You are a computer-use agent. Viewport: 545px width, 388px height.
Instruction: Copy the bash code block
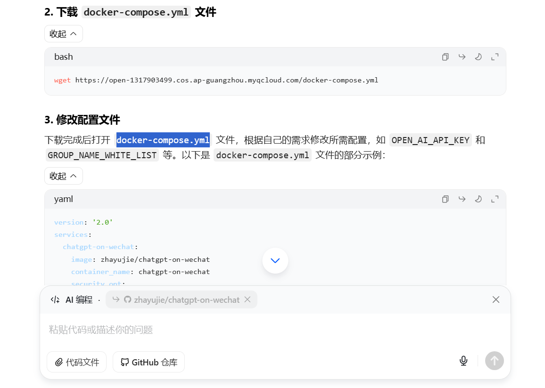(445, 57)
